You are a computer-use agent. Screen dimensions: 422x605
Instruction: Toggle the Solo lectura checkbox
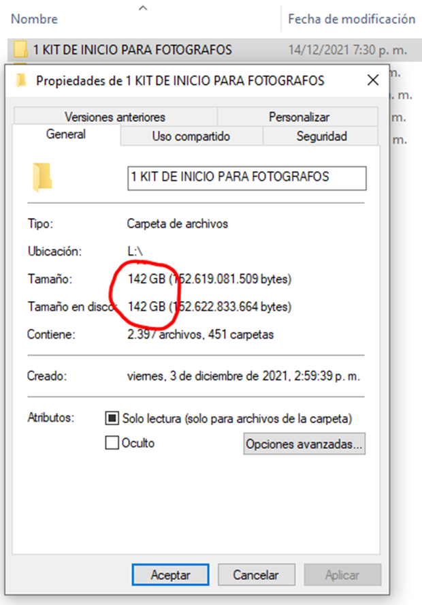point(112,418)
